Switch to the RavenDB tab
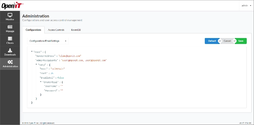This screenshot has width=254, height=125. 76,30
